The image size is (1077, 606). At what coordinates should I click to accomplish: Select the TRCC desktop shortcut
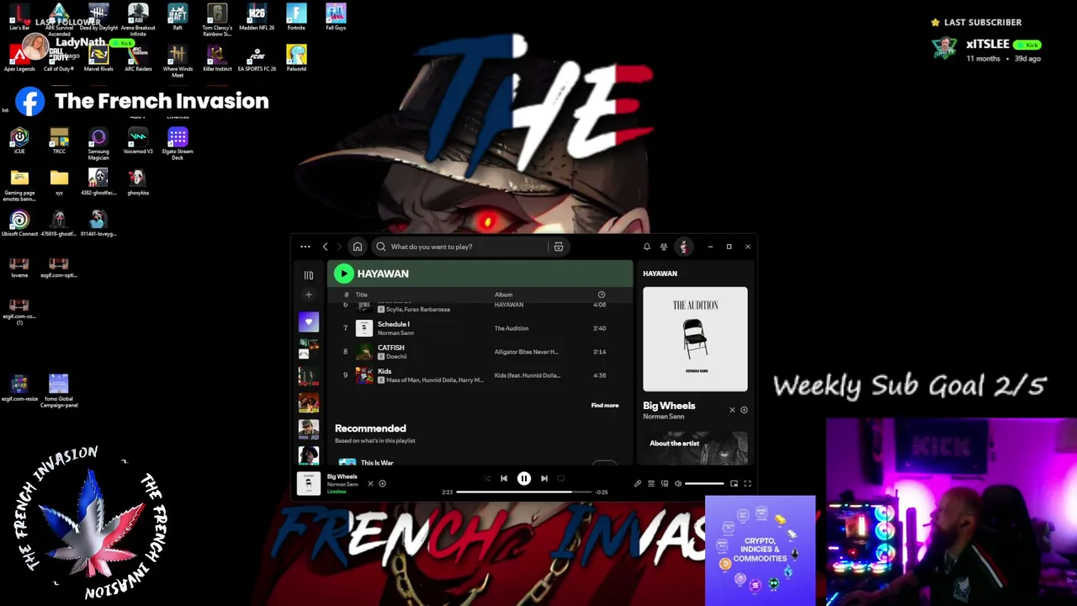point(59,141)
